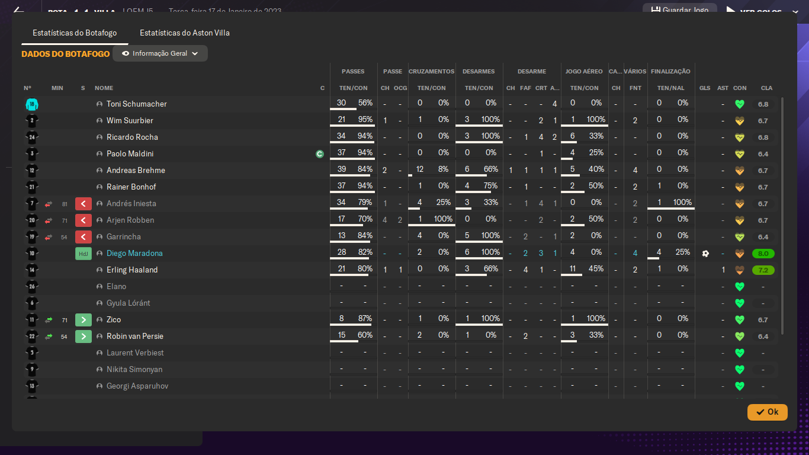
Task: Click player info icon beside Ricardo Rocha
Action: point(99,137)
